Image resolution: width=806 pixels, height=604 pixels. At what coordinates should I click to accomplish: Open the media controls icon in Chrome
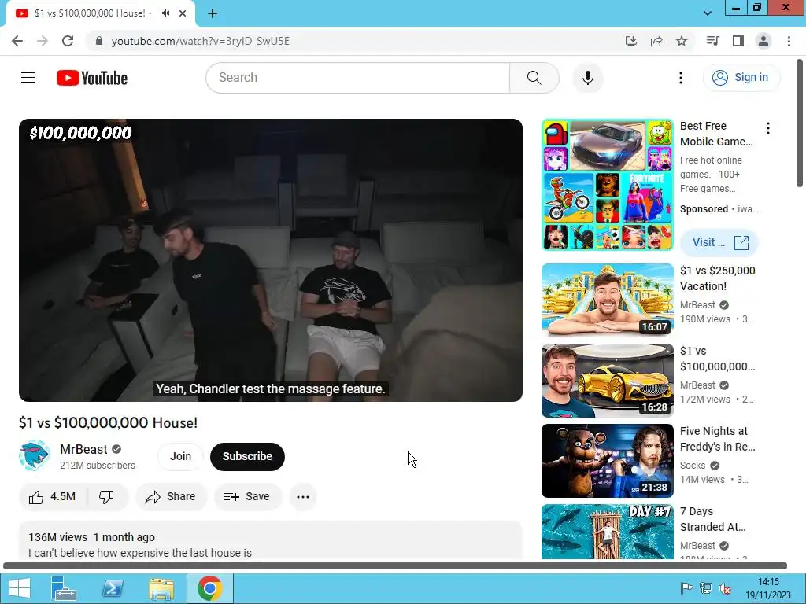[712, 41]
